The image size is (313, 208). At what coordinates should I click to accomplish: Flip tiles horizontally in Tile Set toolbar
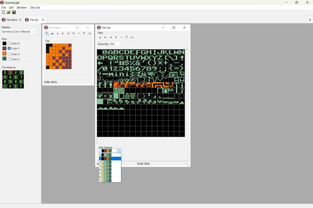click(x=132, y=37)
